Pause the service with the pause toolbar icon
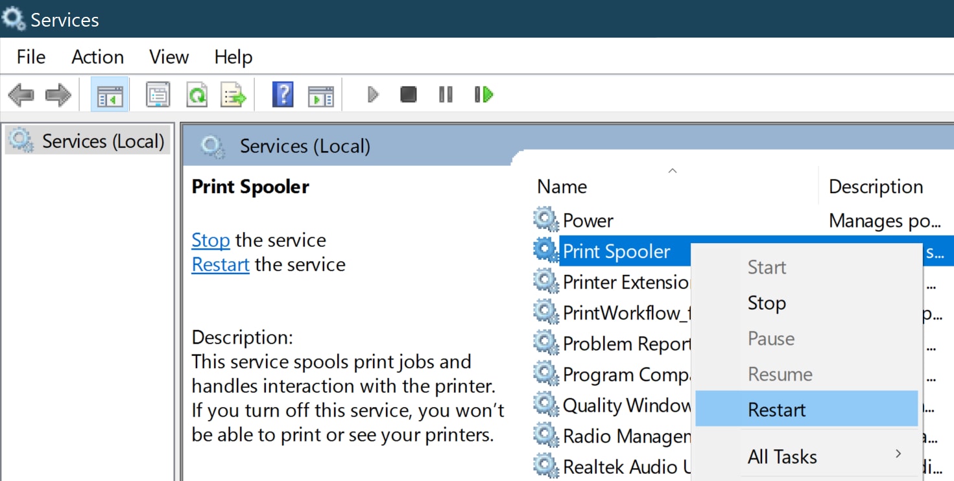 (x=446, y=95)
